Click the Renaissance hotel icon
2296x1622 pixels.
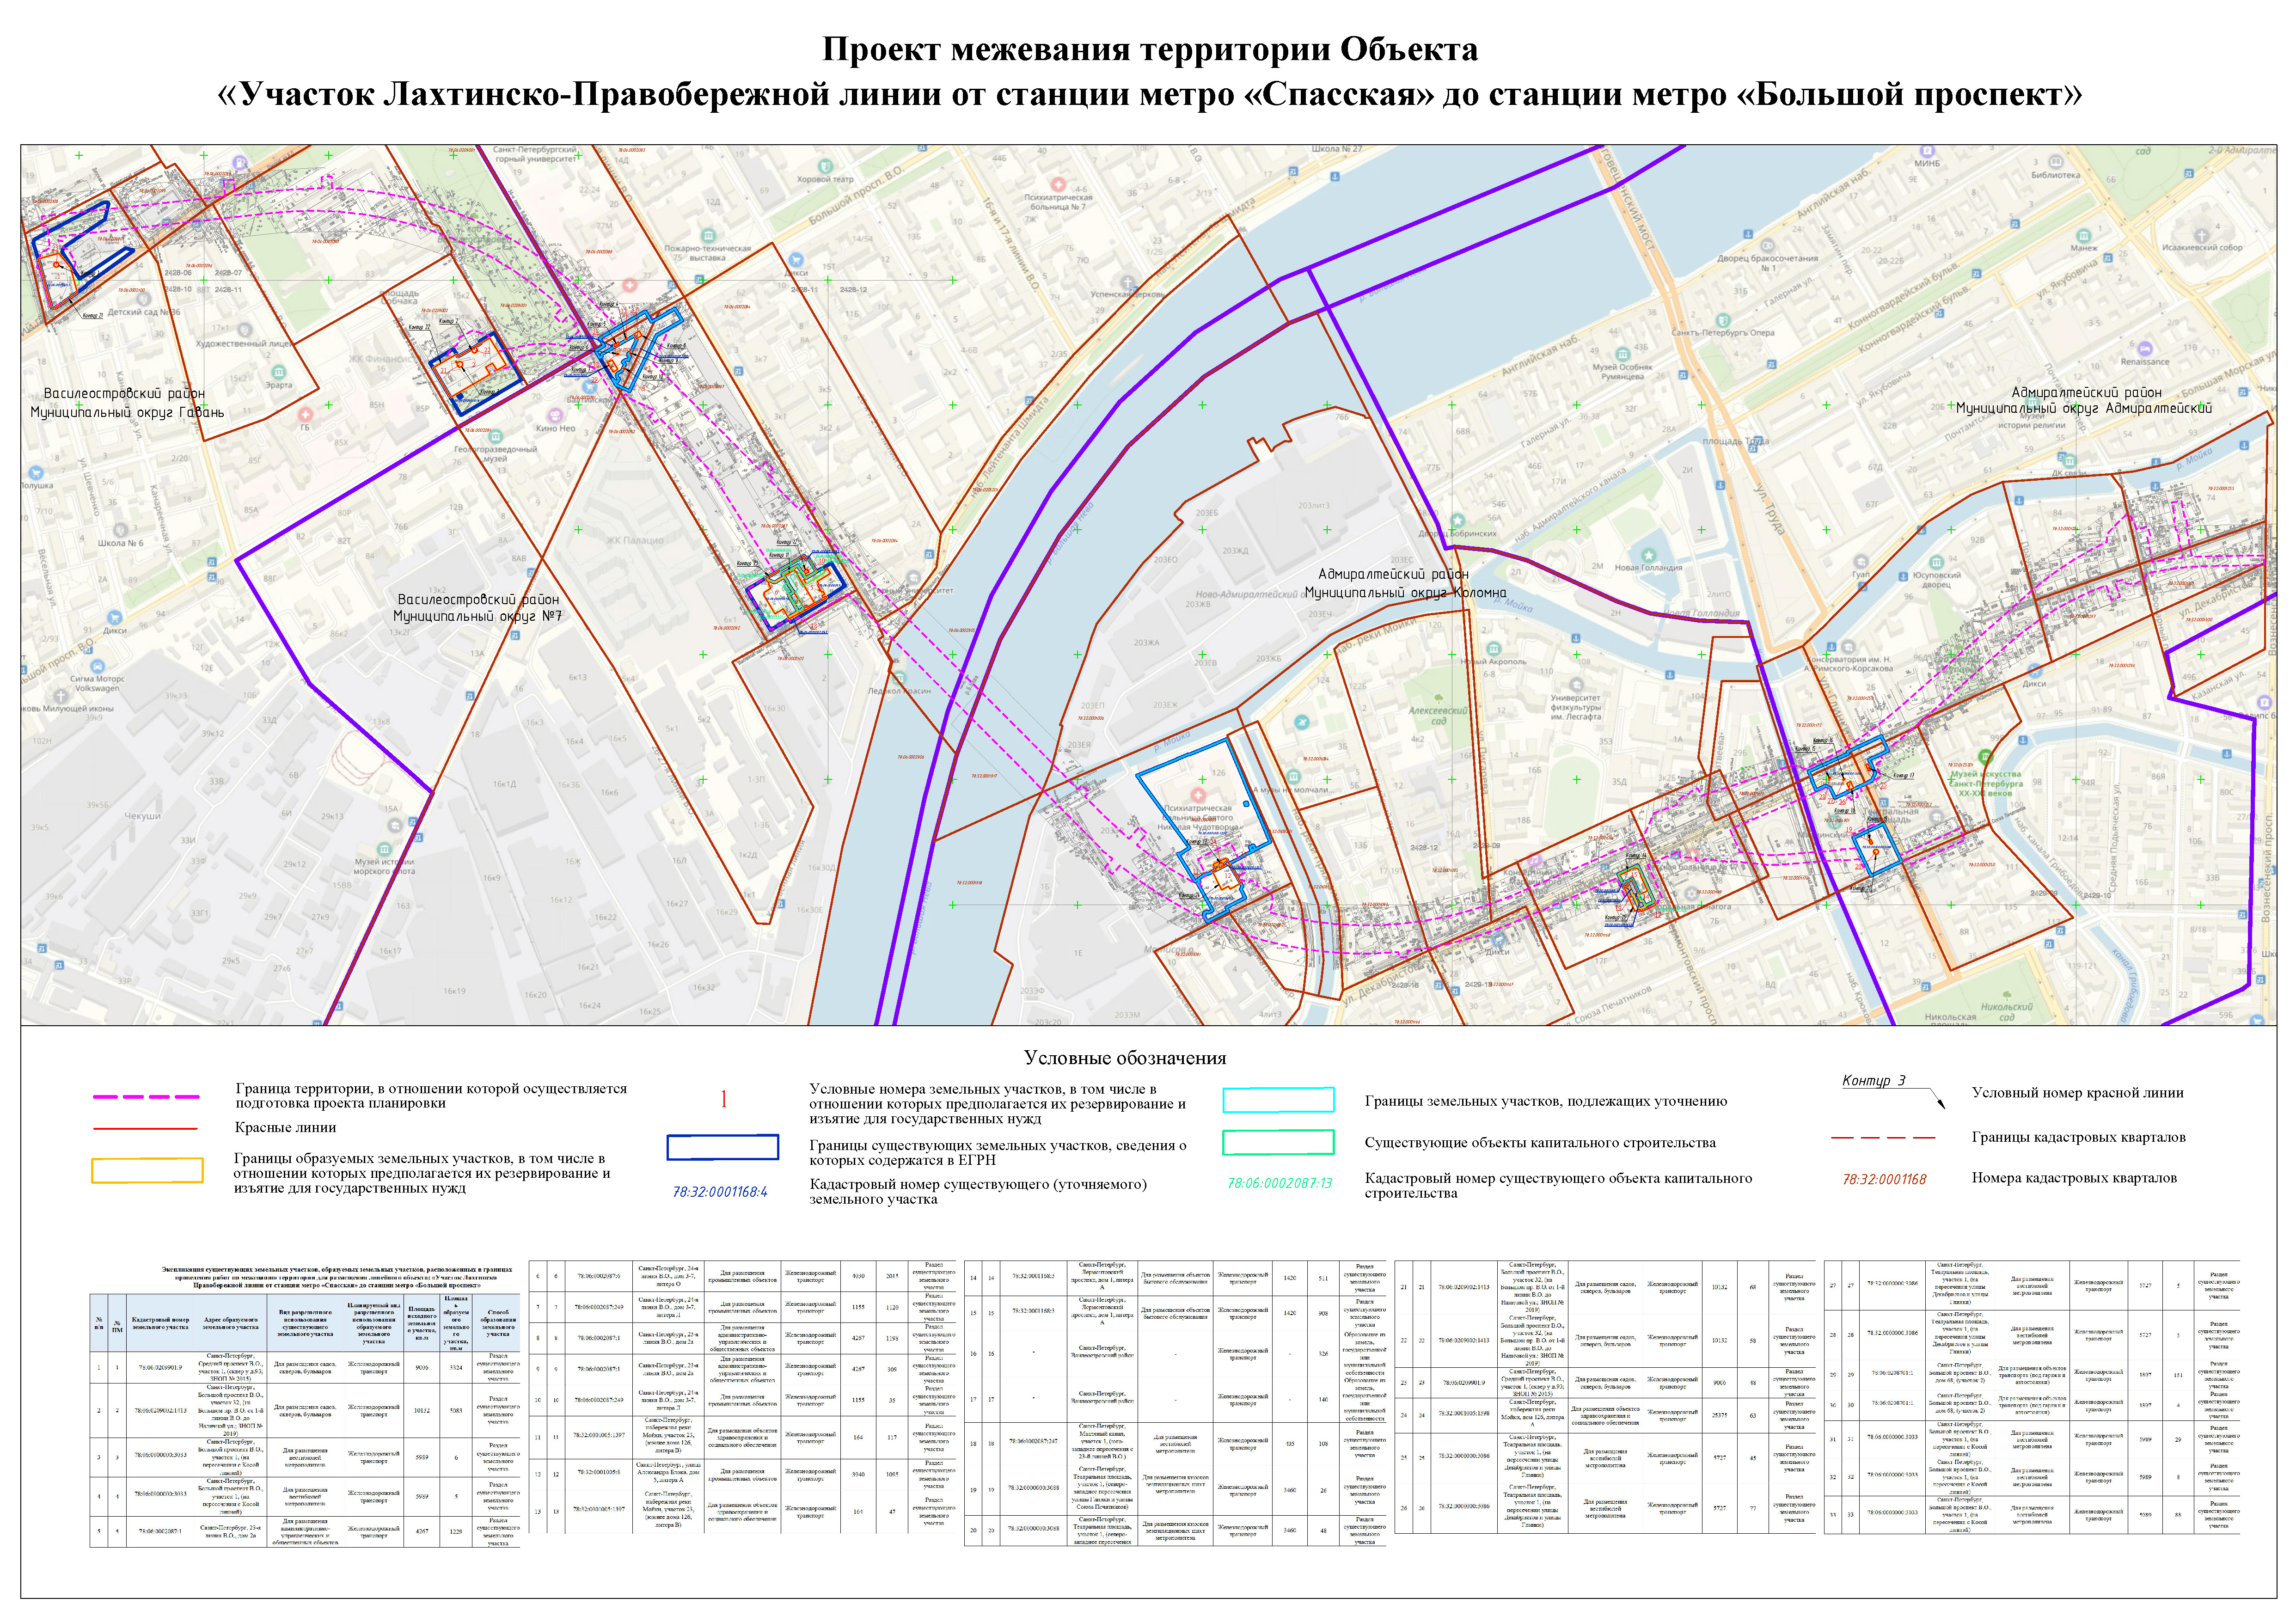pos(2144,349)
